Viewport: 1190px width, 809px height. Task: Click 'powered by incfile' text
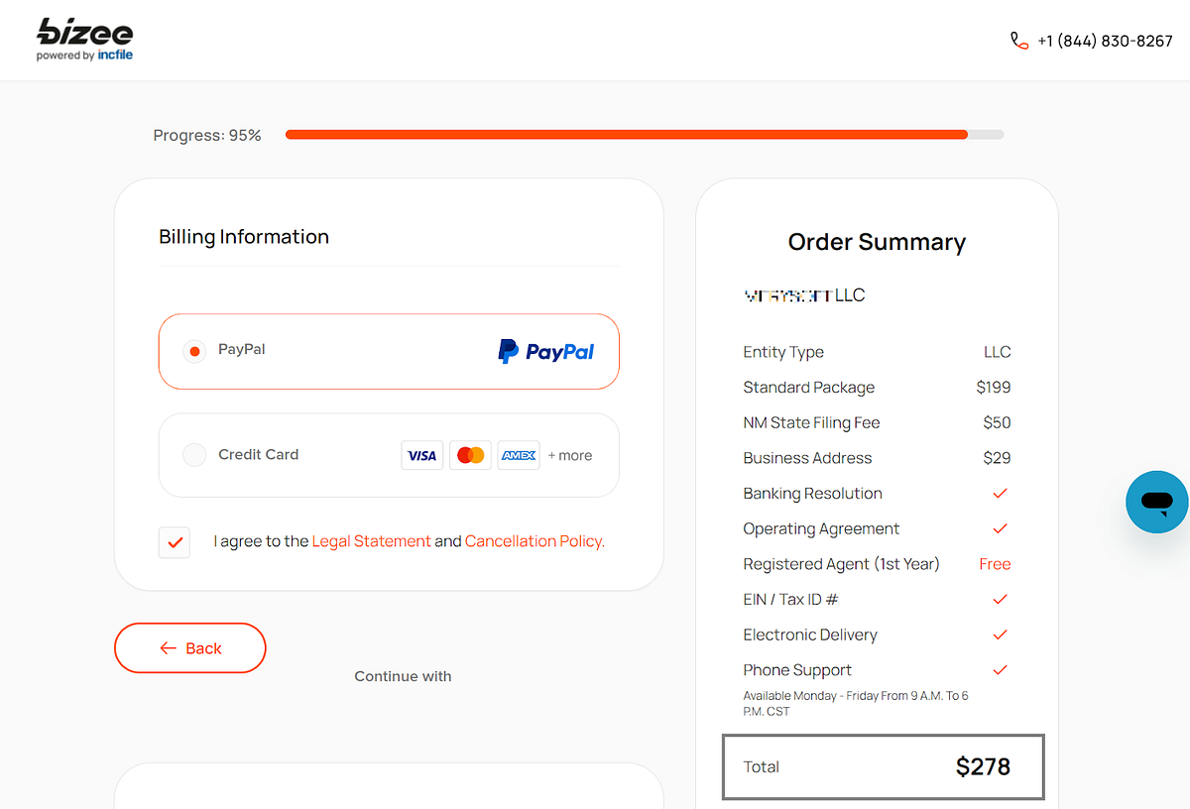pyautogui.click(x=84, y=56)
